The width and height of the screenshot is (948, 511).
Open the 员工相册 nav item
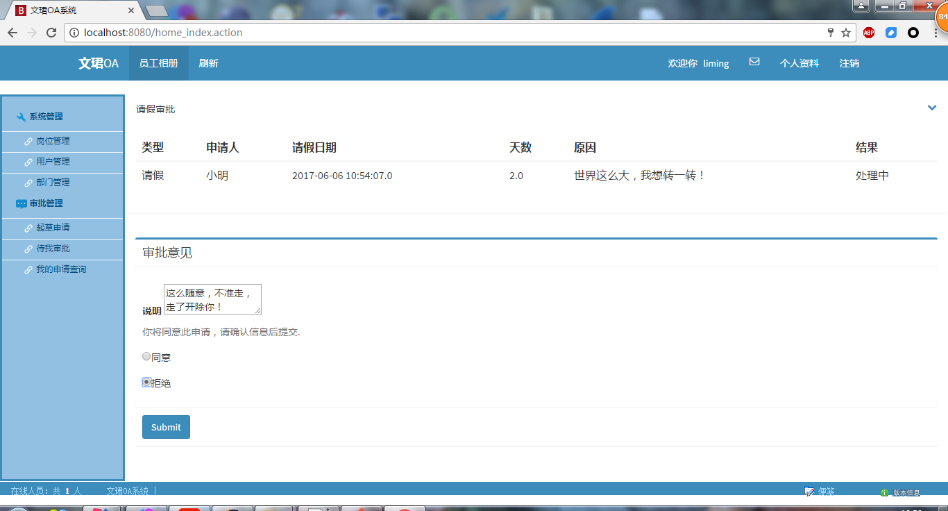[x=158, y=63]
